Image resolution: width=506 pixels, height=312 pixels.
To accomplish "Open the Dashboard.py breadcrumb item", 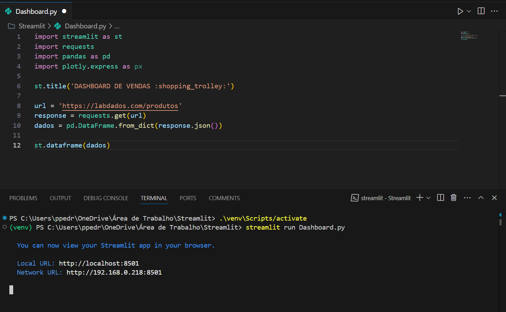I will coord(85,26).
